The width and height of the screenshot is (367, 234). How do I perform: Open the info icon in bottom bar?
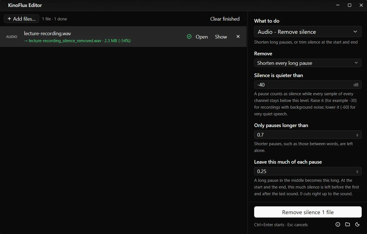click(338, 225)
